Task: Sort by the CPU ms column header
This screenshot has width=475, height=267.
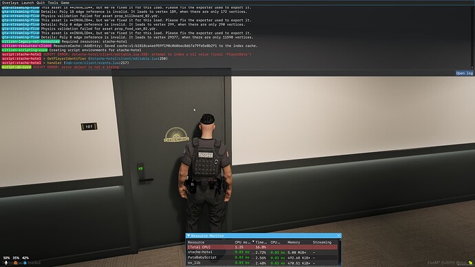Action: click(x=242, y=242)
